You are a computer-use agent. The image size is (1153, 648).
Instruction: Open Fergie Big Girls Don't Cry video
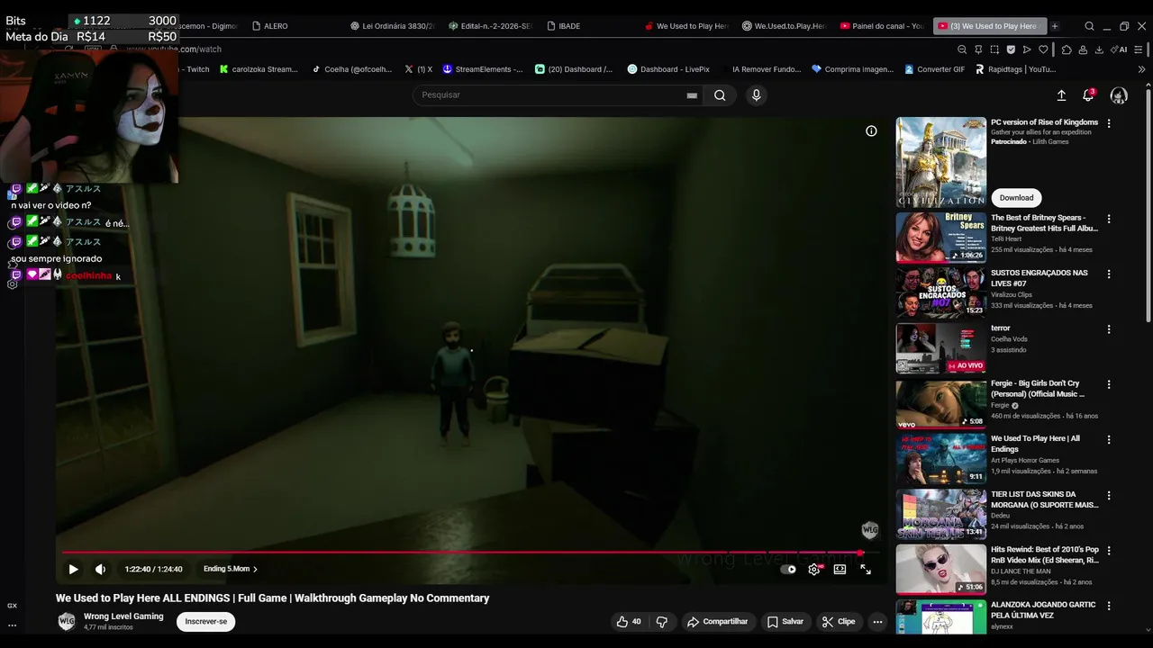click(x=941, y=403)
